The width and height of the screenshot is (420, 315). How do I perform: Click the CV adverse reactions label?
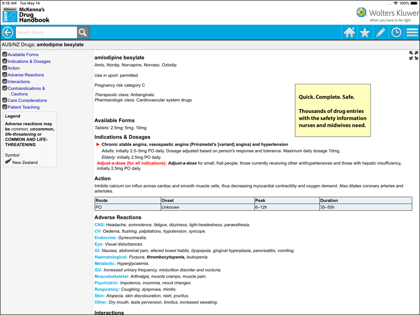(98, 231)
